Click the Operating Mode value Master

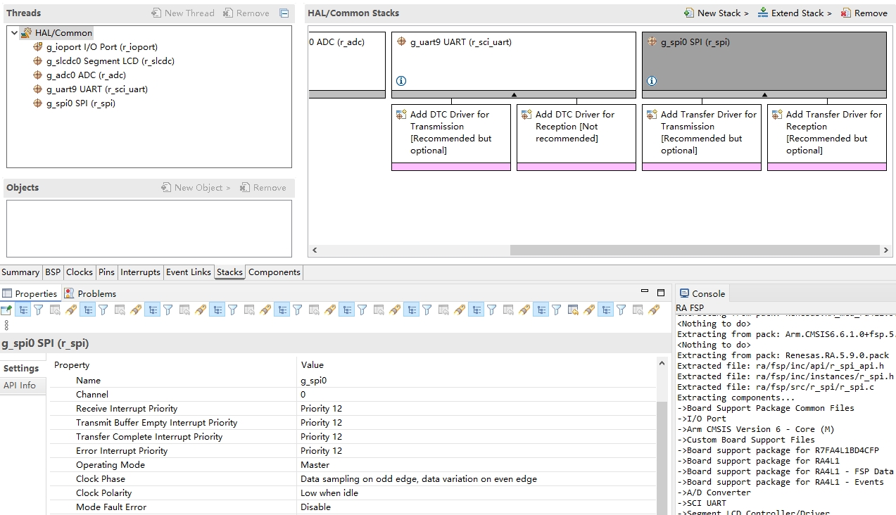(x=315, y=465)
